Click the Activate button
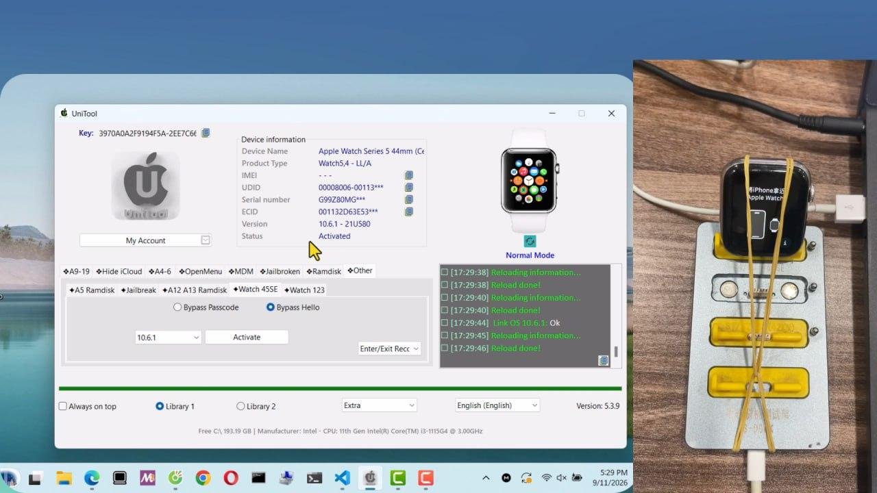 (247, 337)
